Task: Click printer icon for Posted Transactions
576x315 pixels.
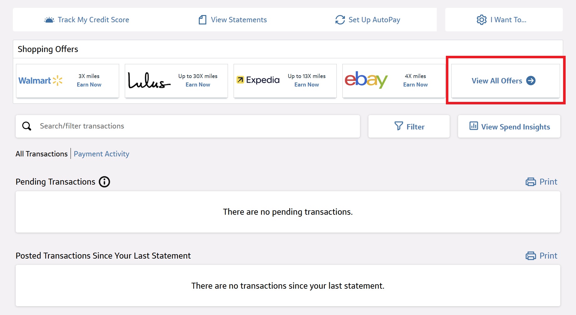Action: point(531,256)
